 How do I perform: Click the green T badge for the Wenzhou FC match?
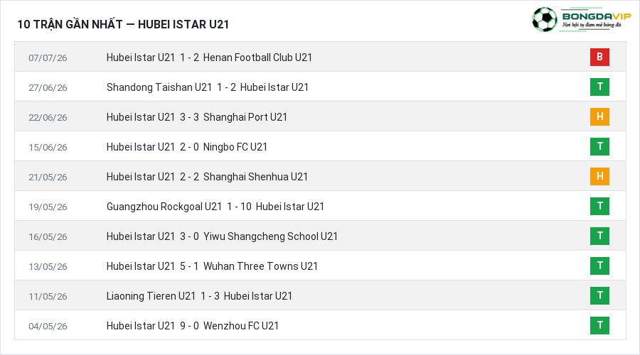click(599, 325)
